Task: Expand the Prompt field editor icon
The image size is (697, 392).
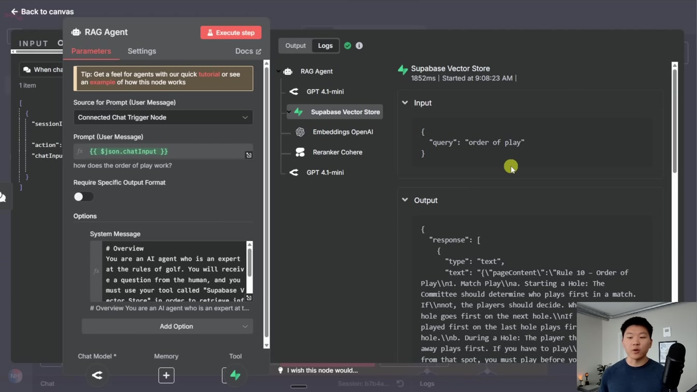Action: (249, 155)
